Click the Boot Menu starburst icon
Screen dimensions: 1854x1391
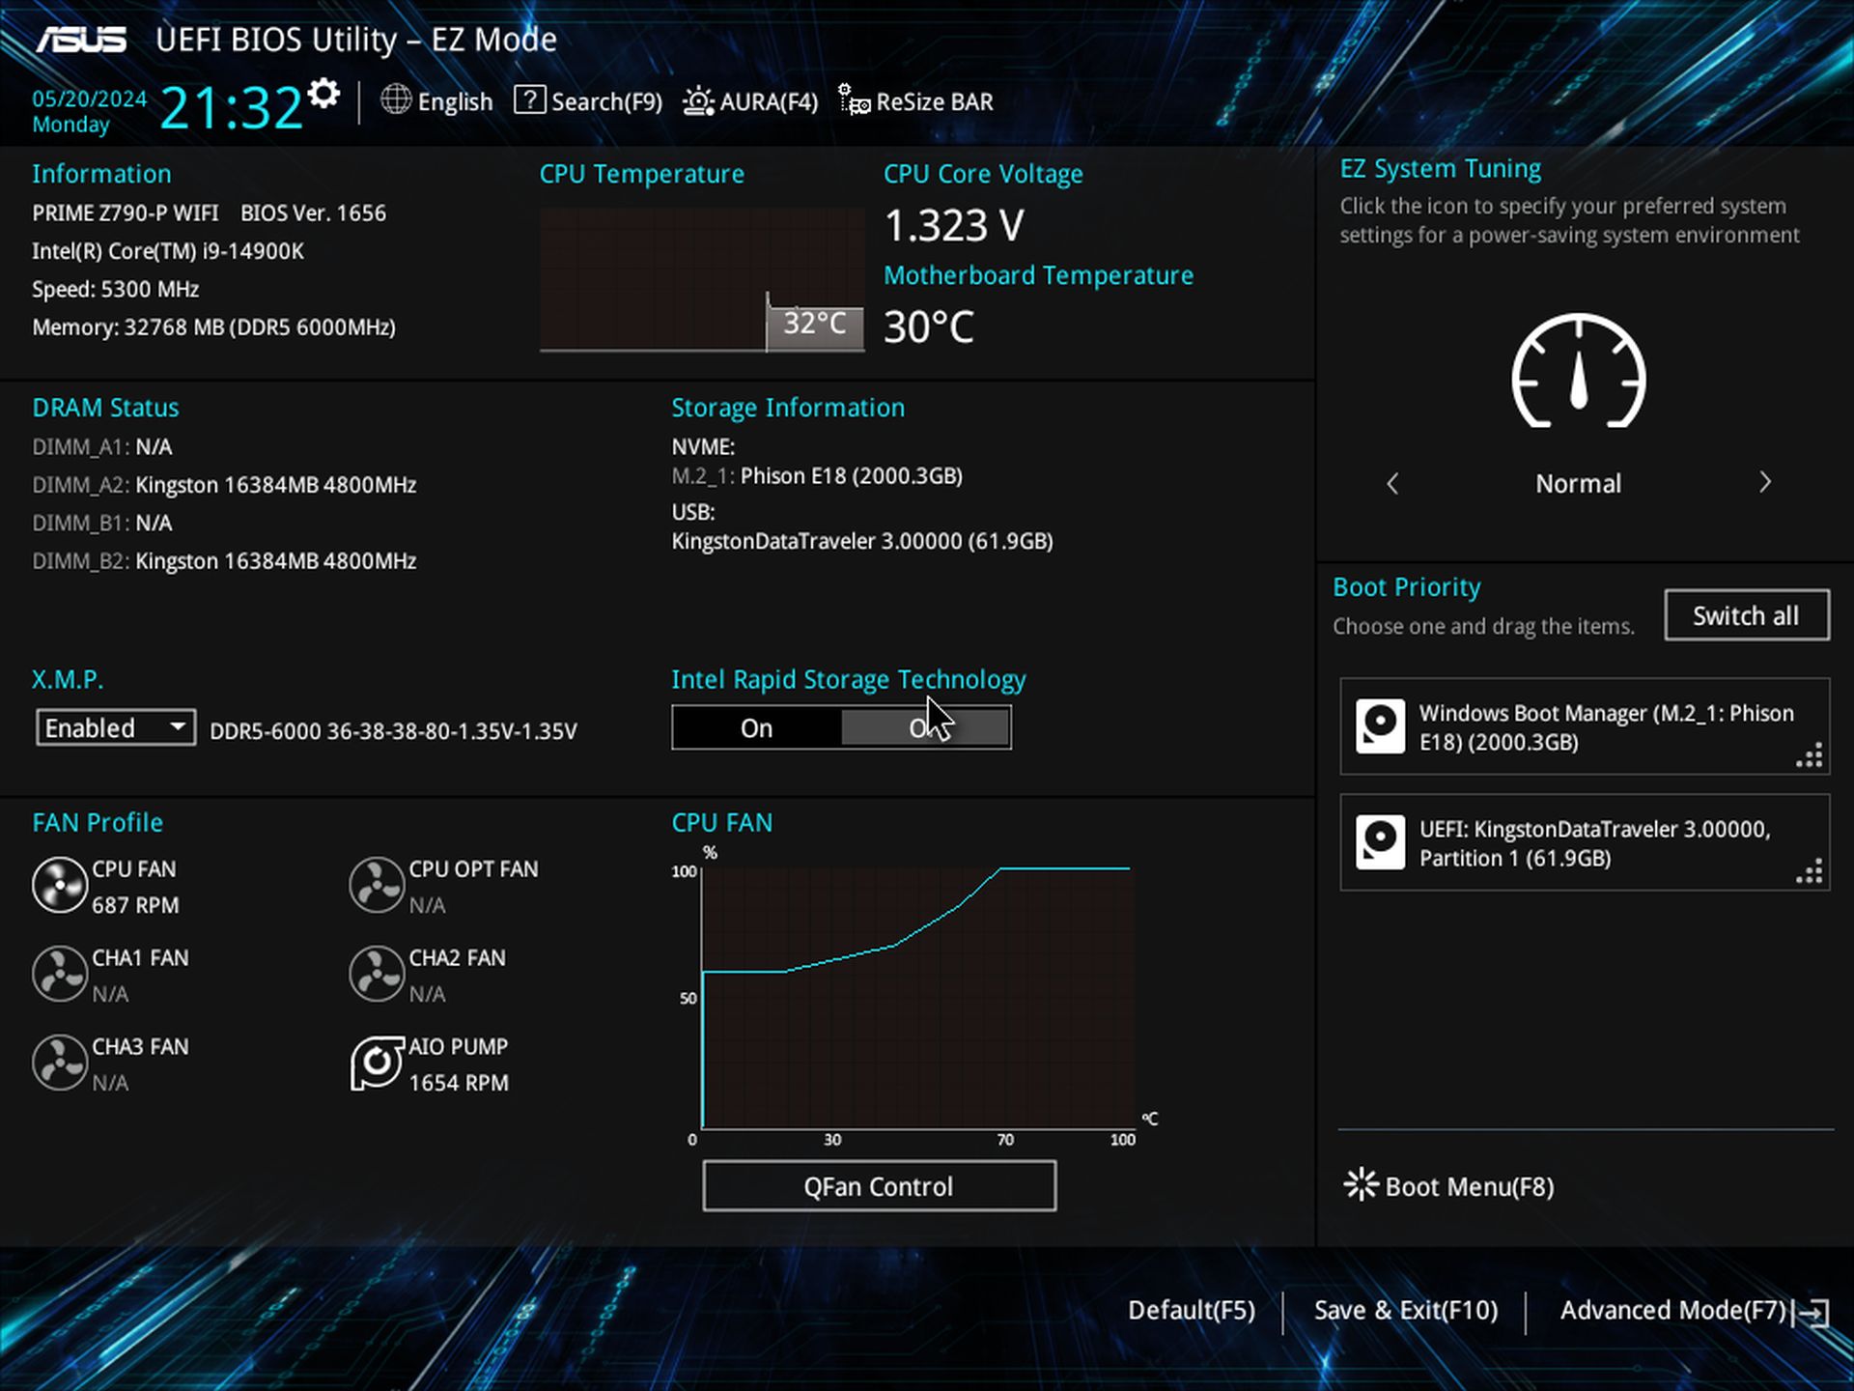pyautogui.click(x=1361, y=1184)
